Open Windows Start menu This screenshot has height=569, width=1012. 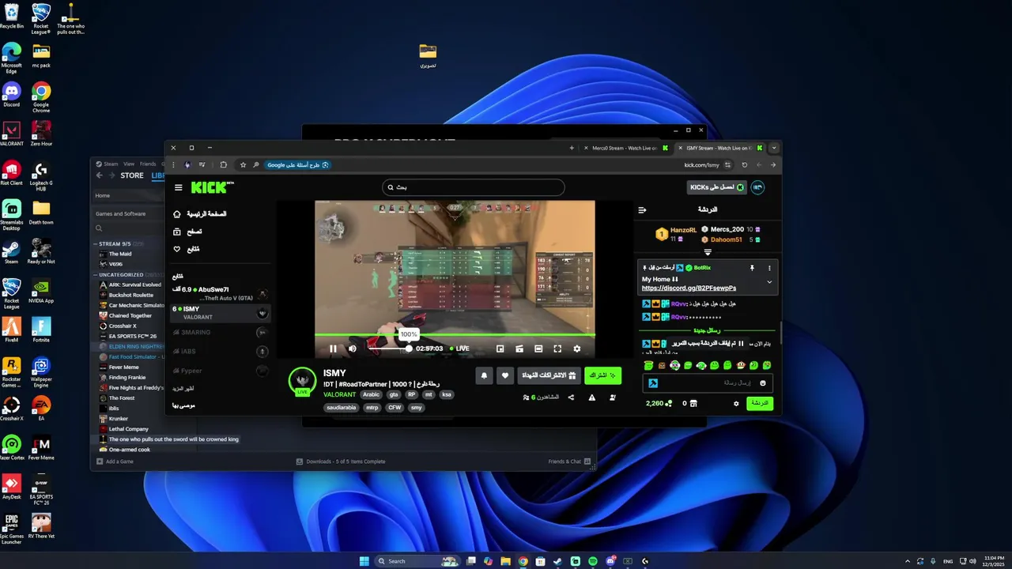tap(364, 561)
